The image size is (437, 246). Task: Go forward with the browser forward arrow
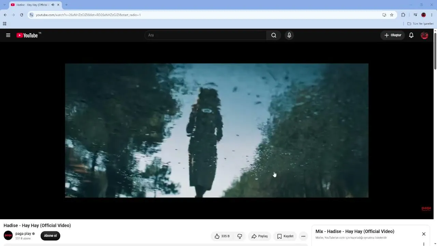[x=13, y=15]
